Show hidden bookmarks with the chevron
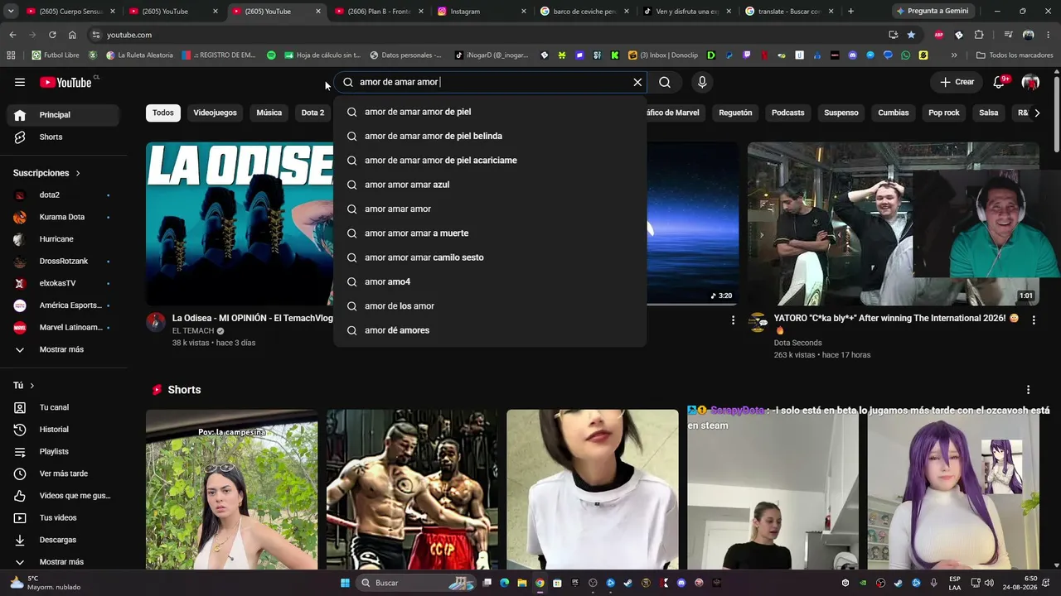Screen dimensions: 1061x596 pyautogui.click(x=954, y=55)
